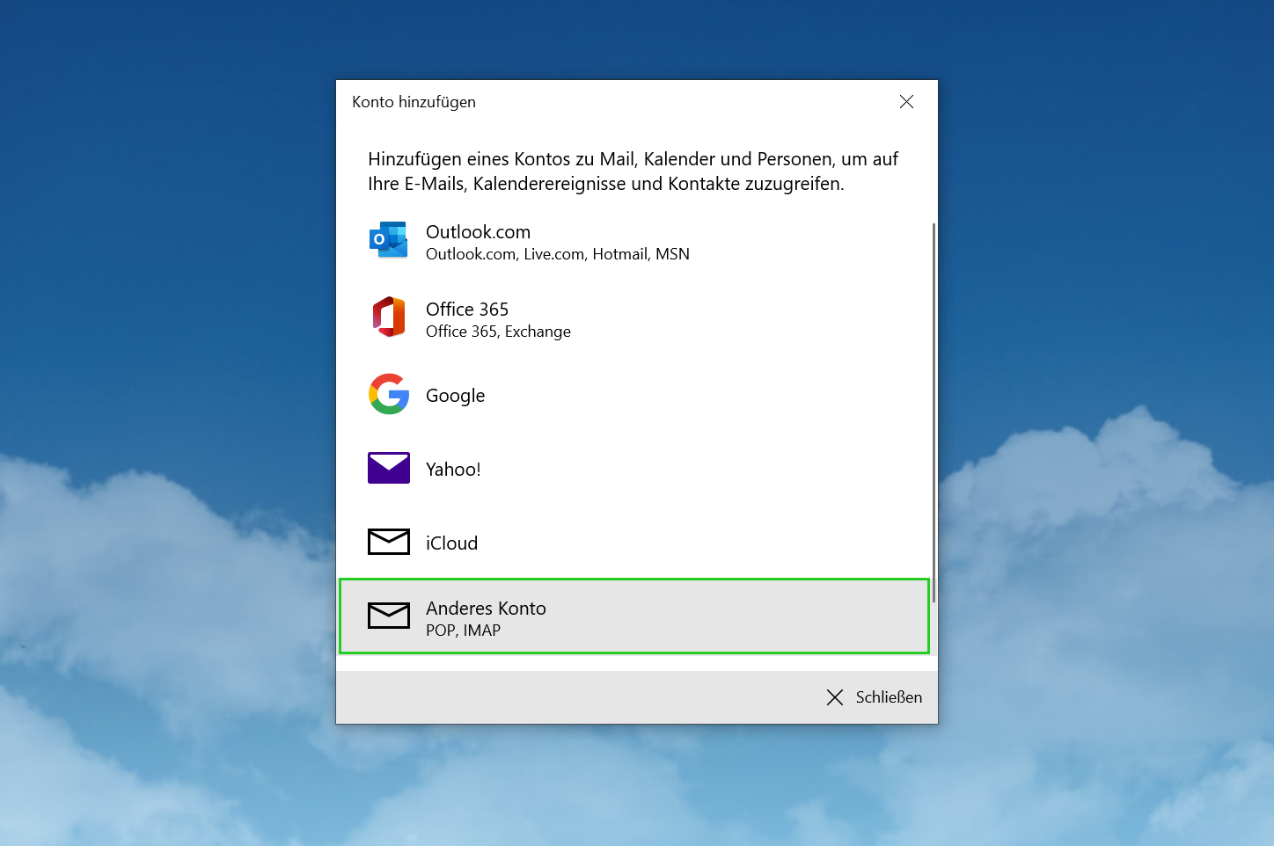
Task: Click the Schließen button
Action: click(x=875, y=697)
